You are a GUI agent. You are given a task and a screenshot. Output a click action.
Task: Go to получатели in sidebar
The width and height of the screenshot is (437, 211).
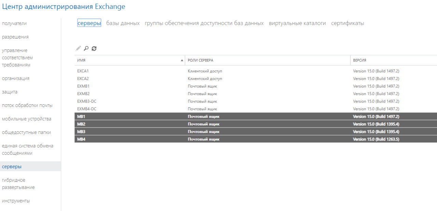coord(14,24)
